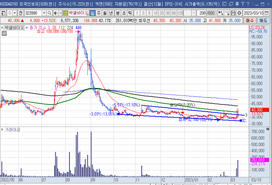
Task: Click the HC:-59.70 value label
Action: [258, 31]
